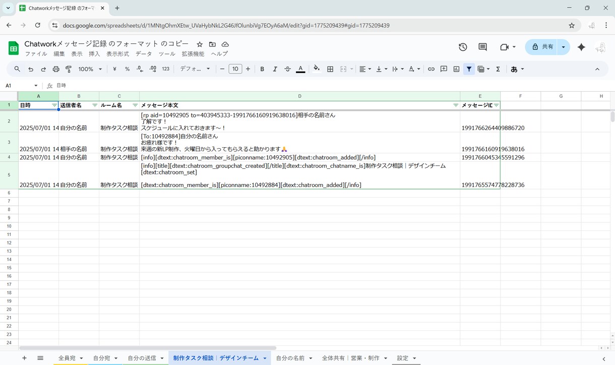Start a Meet video call
This screenshot has height=365, width=615.
tap(505, 47)
